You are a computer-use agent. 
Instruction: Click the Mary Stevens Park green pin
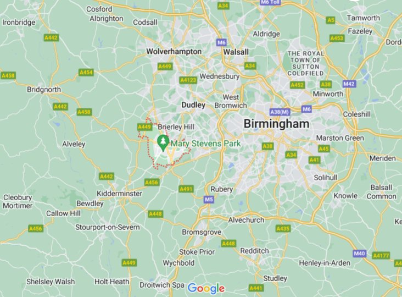click(x=163, y=143)
